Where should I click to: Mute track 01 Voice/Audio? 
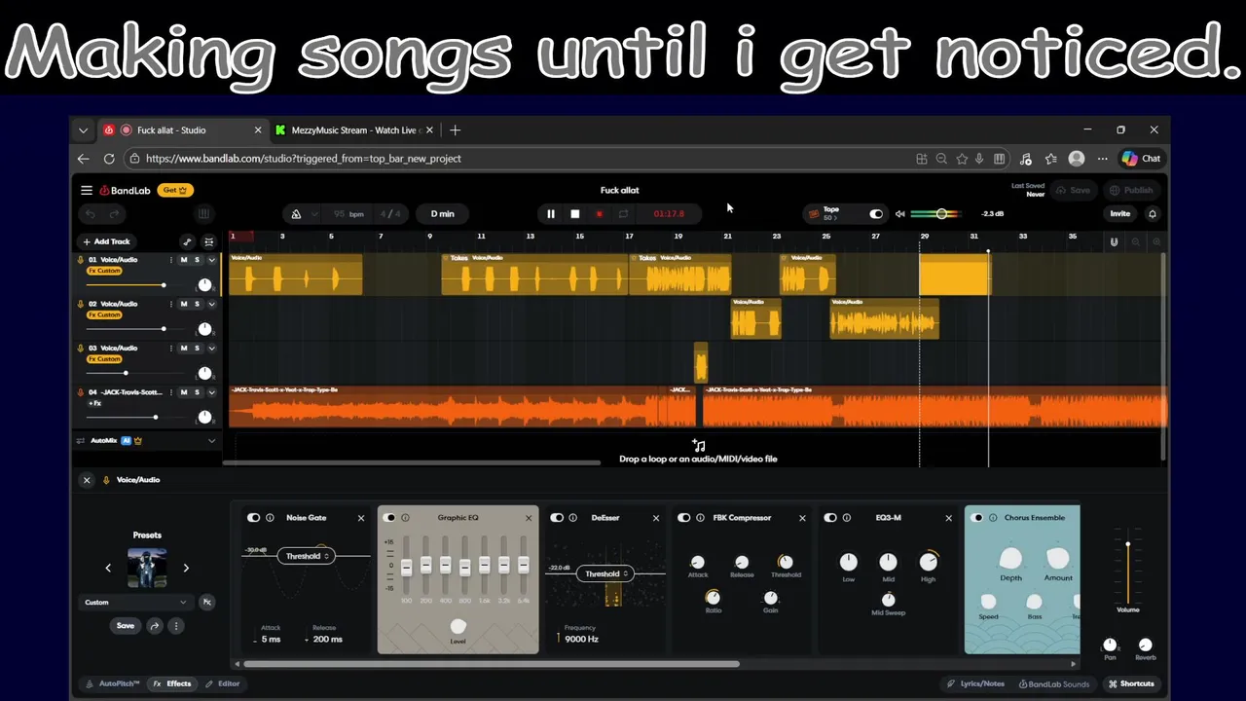[x=184, y=260]
